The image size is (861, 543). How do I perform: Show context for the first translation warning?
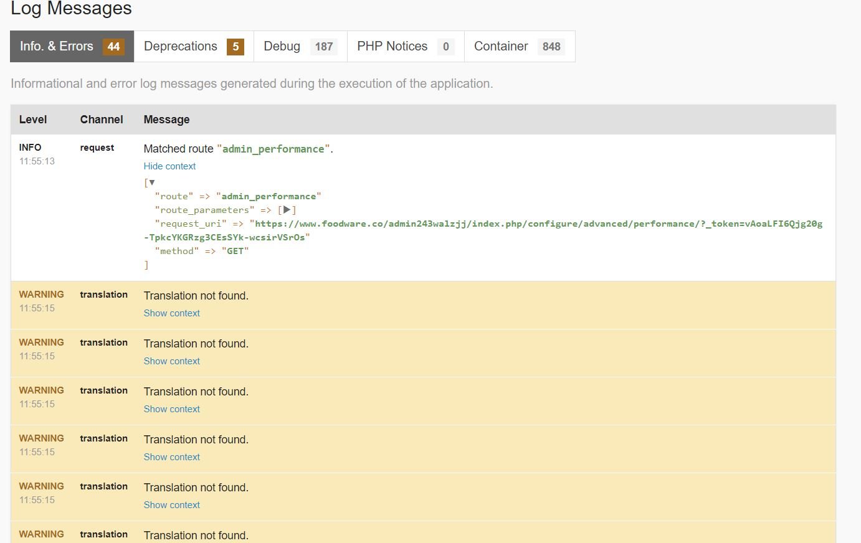[x=171, y=313]
